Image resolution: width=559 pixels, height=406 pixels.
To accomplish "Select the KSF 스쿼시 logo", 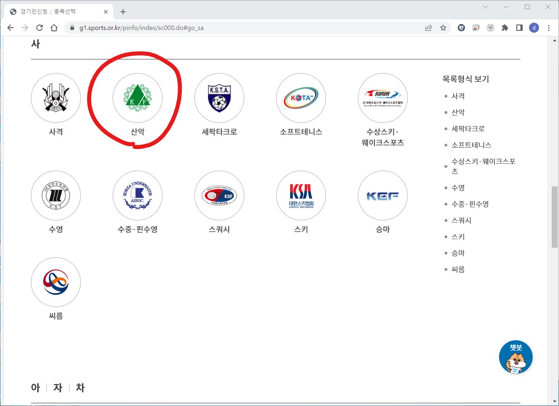I will (x=219, y=196).
